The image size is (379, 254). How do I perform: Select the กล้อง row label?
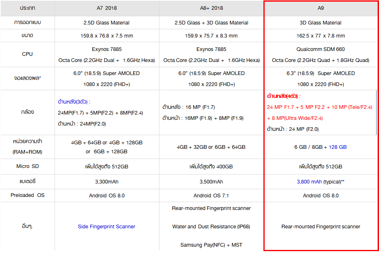(27, 112)
